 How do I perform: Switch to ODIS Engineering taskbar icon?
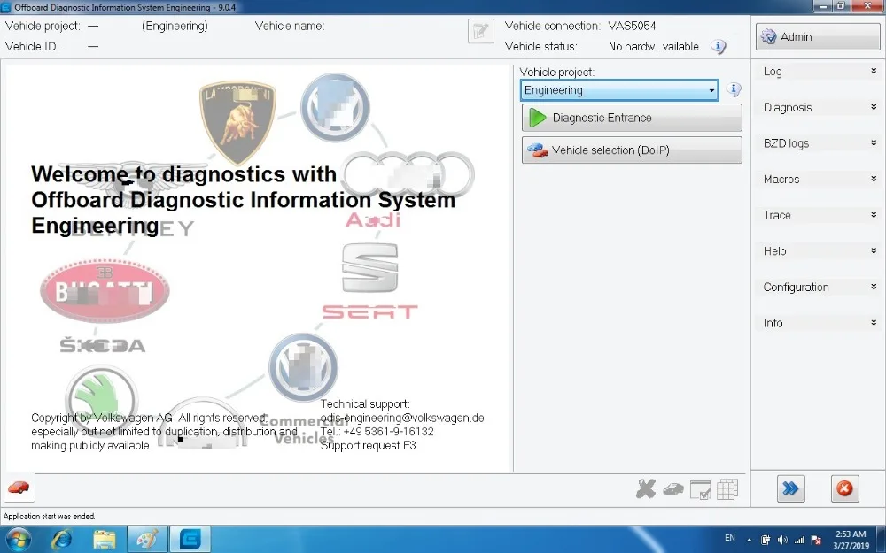[x=190, y=540]
